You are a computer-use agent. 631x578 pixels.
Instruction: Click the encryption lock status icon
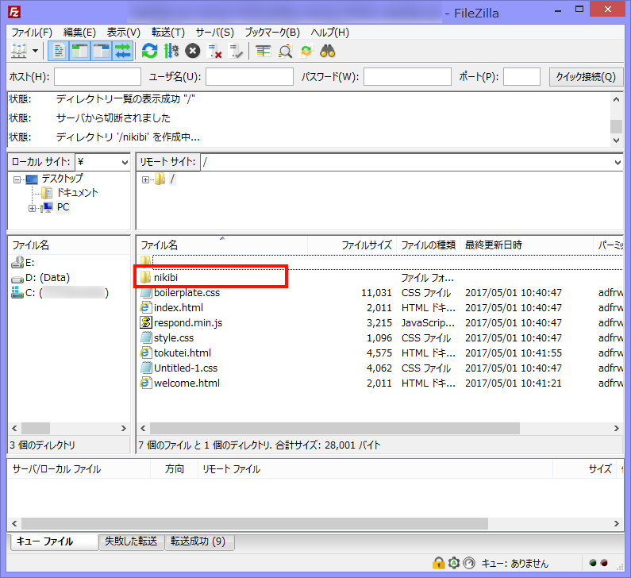click(x=439, y=563)
